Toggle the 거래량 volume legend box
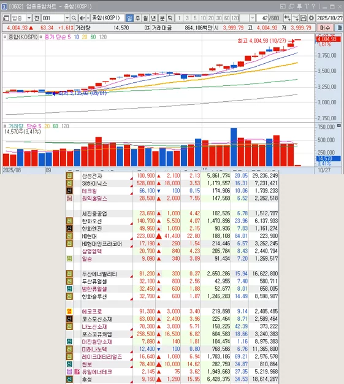 pyautogui.click(x=5, y=126)
